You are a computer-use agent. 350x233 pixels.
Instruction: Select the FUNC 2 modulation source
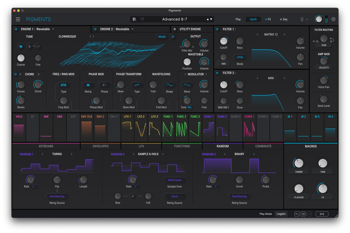coord(181,127)
